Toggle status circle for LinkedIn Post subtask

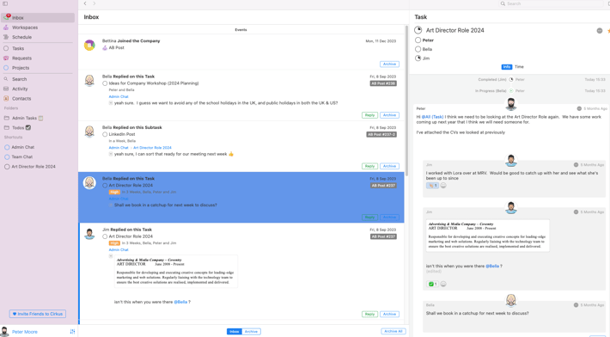coord(105,134)
